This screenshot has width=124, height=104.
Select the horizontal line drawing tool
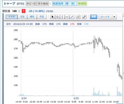(67, 17)
